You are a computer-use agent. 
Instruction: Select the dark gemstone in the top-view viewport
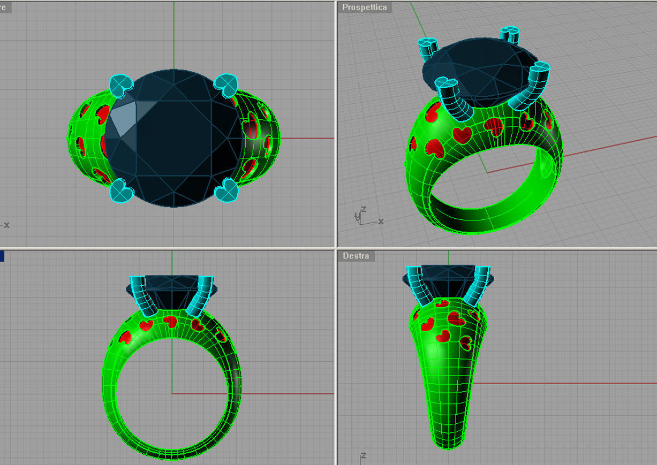[172, 138]
